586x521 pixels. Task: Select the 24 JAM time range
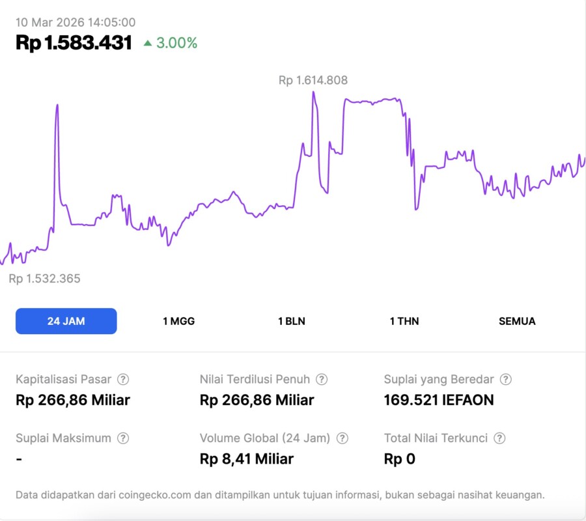66,321
